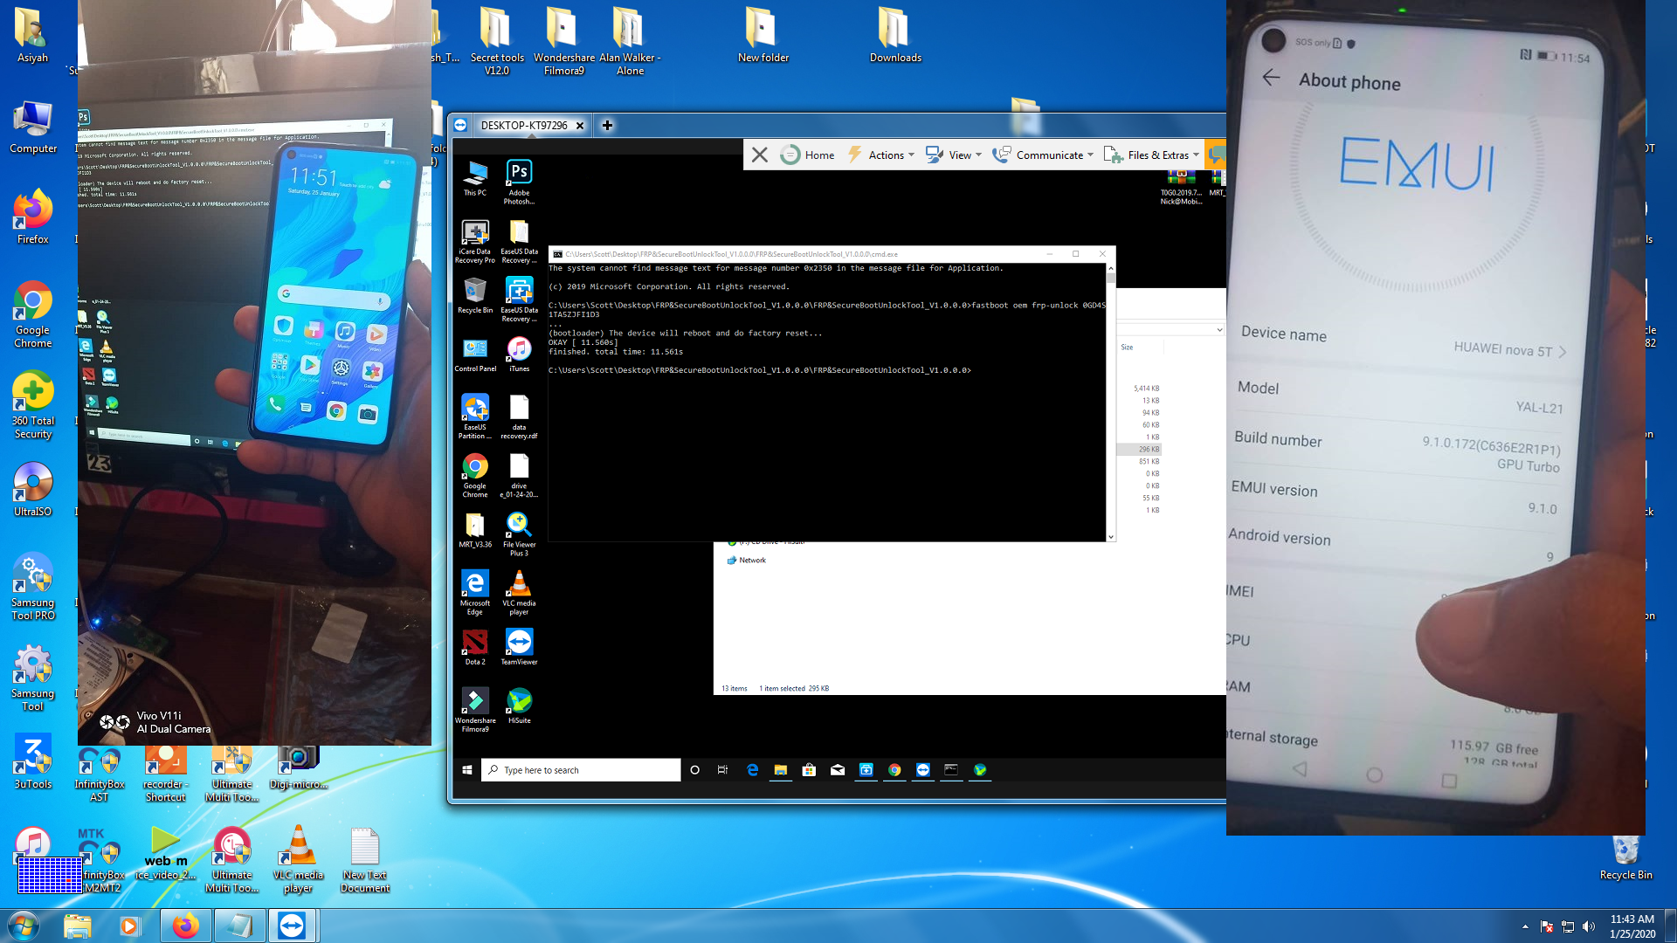Open the Files & Extras menu

click(1151, 155)
